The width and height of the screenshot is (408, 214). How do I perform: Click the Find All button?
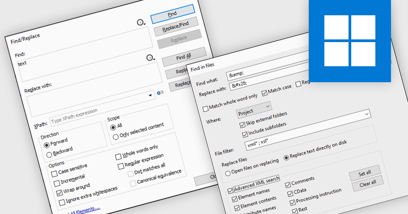184,56
